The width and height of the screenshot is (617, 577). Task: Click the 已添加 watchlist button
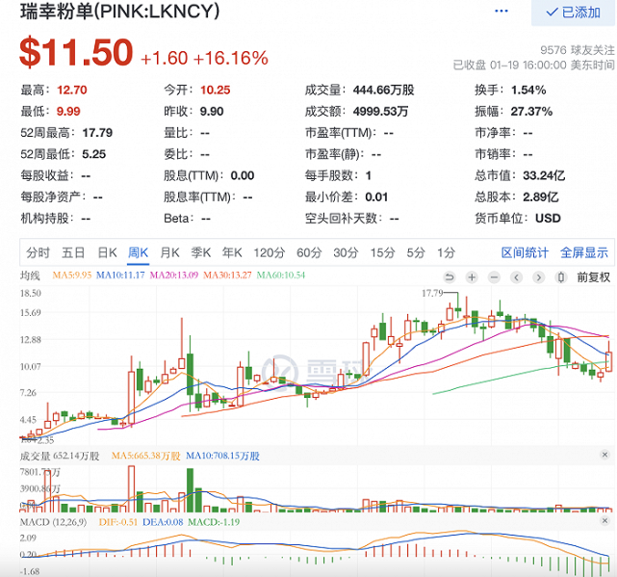[x=574, y=13]
